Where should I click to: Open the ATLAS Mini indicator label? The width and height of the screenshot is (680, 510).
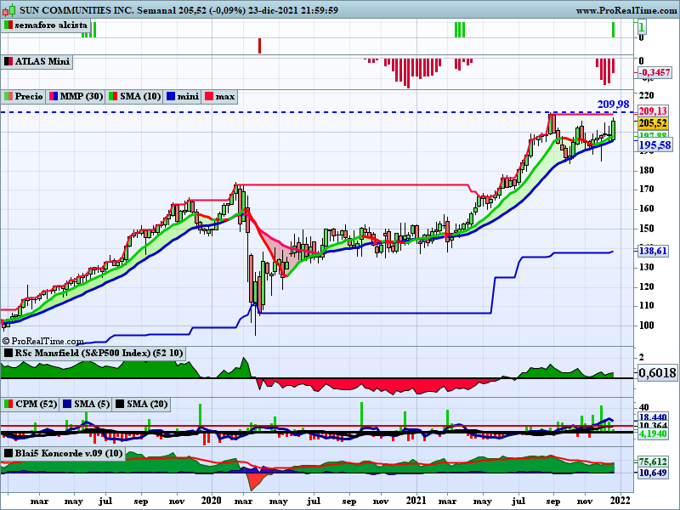point(42,61)
